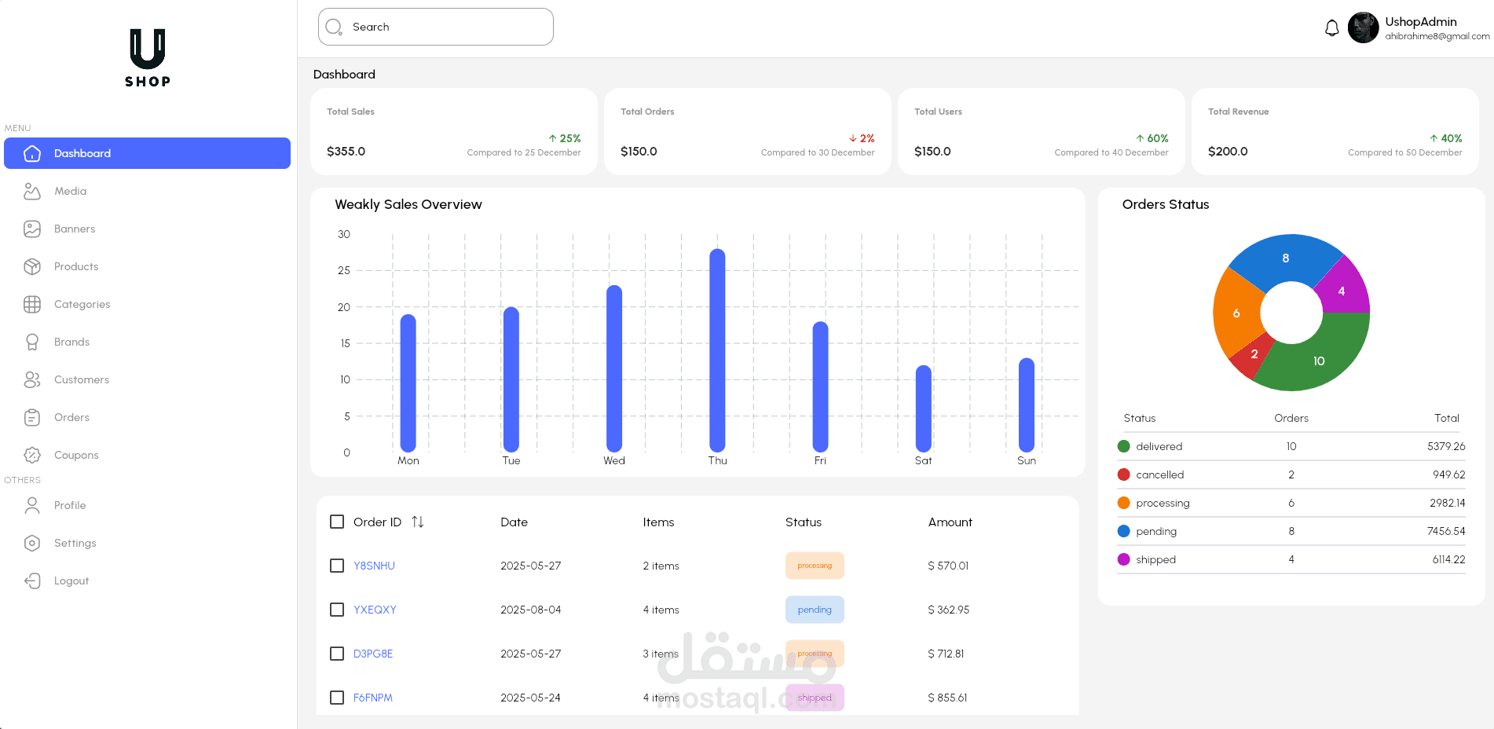1494x729 pixels.
Task: Select the Media sidebar icon
Action: 31,191
